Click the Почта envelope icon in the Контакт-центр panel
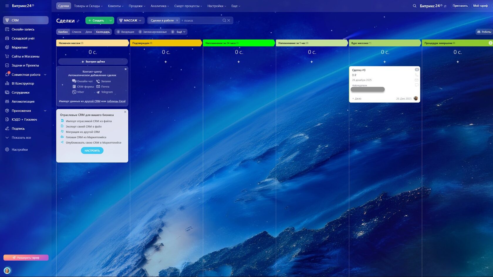The height and width of the screenshot is (277, 493). pyautogui.click(x=98, y=87)
